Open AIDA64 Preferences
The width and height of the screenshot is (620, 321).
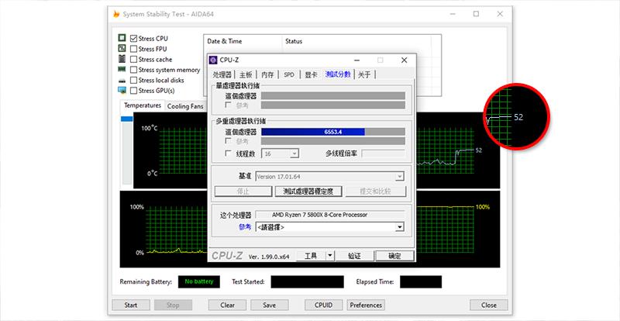coord(366,305)
